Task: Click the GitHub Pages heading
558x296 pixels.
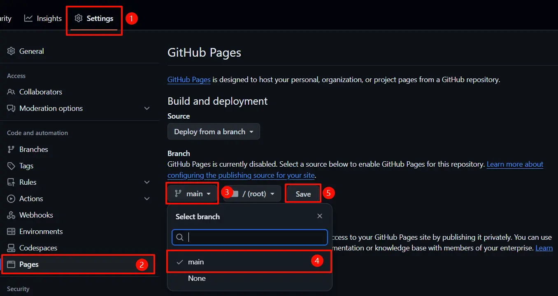Action: click(x=204, y=53)
